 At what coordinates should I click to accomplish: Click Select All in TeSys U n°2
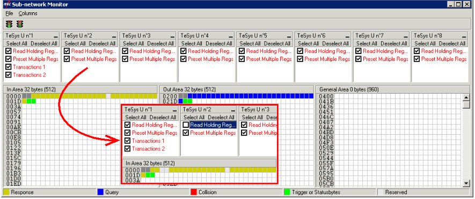75,43
